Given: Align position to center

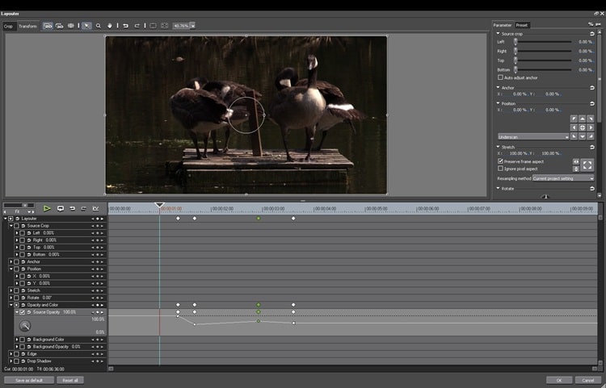Looking at the screenshot, I should click(x=583, y=127).
